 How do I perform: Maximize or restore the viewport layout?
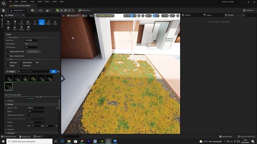point(178,16)
